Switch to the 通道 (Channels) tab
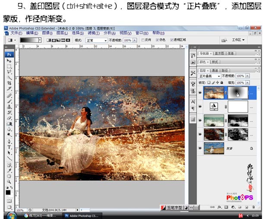 coord(214,70)
